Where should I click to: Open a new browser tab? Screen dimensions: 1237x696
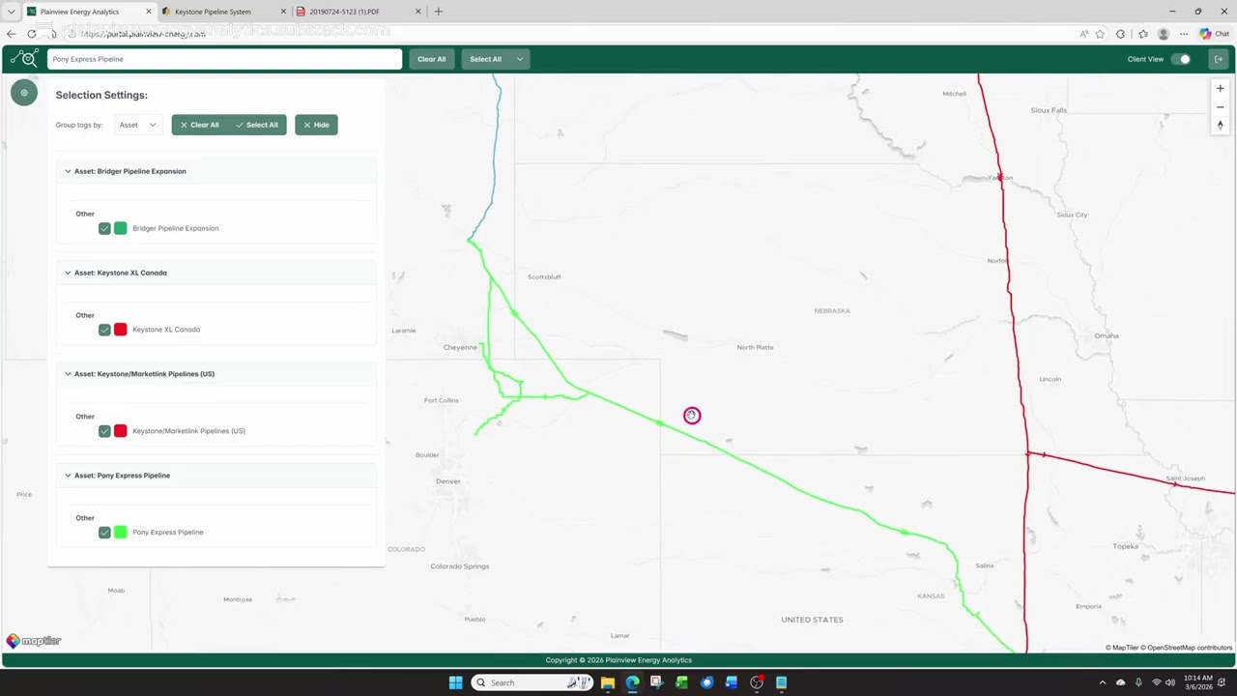[438, 12]
